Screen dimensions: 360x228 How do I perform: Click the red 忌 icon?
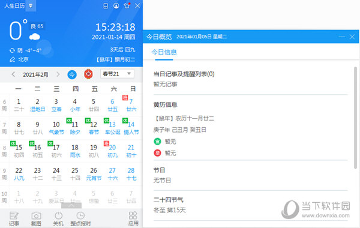tap(157, 152)
